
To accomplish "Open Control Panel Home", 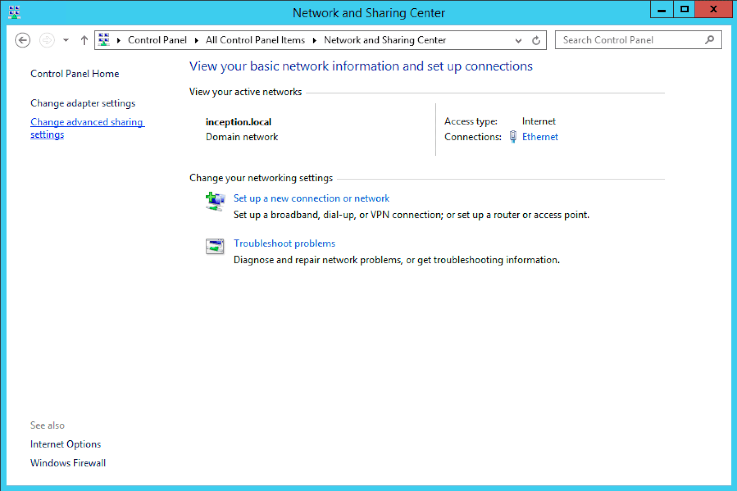I will click(75, 74).
